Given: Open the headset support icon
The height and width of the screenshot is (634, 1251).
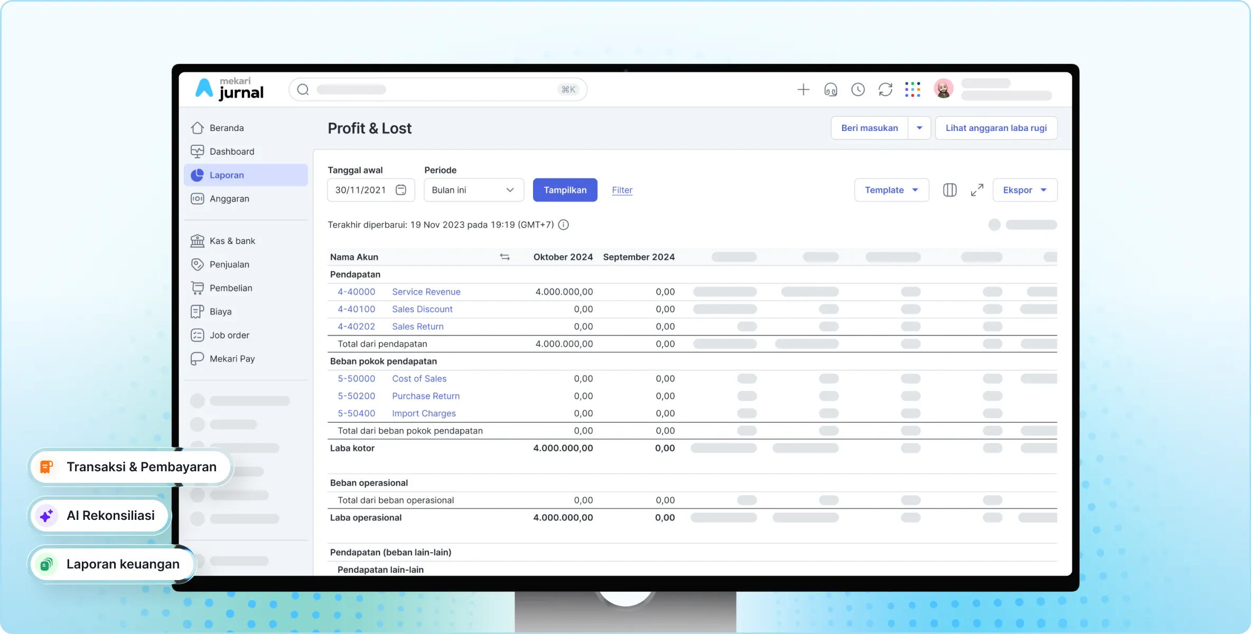Looking at the screenshot, I should (830, 89).
